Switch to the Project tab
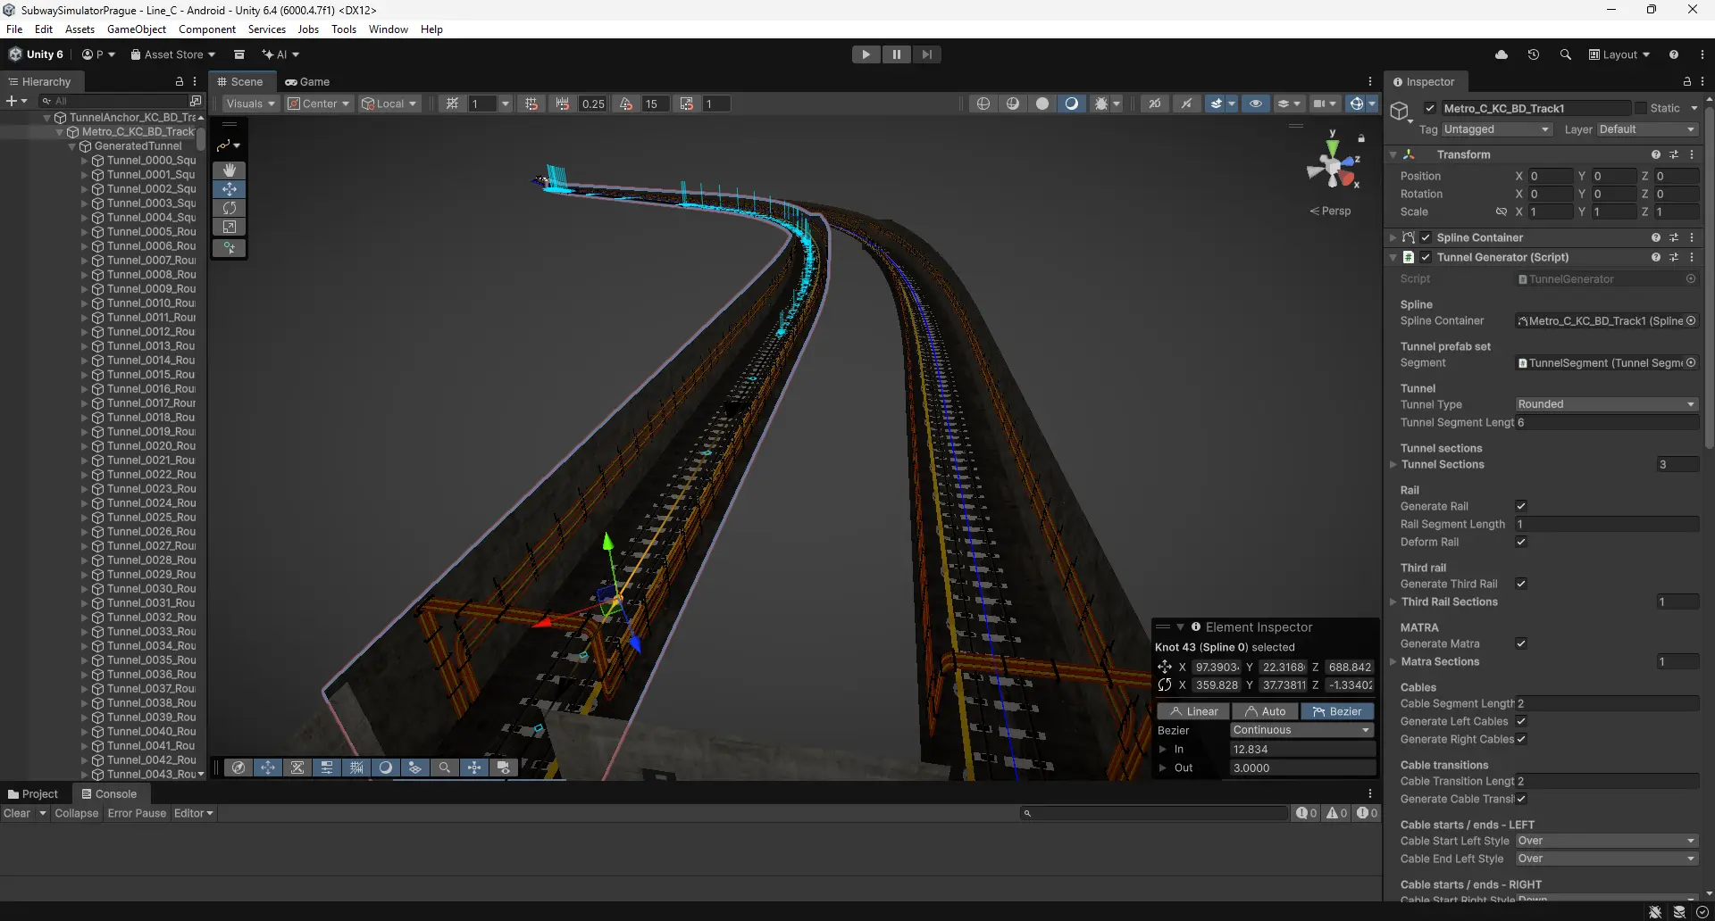 click(x=33, y=793)
